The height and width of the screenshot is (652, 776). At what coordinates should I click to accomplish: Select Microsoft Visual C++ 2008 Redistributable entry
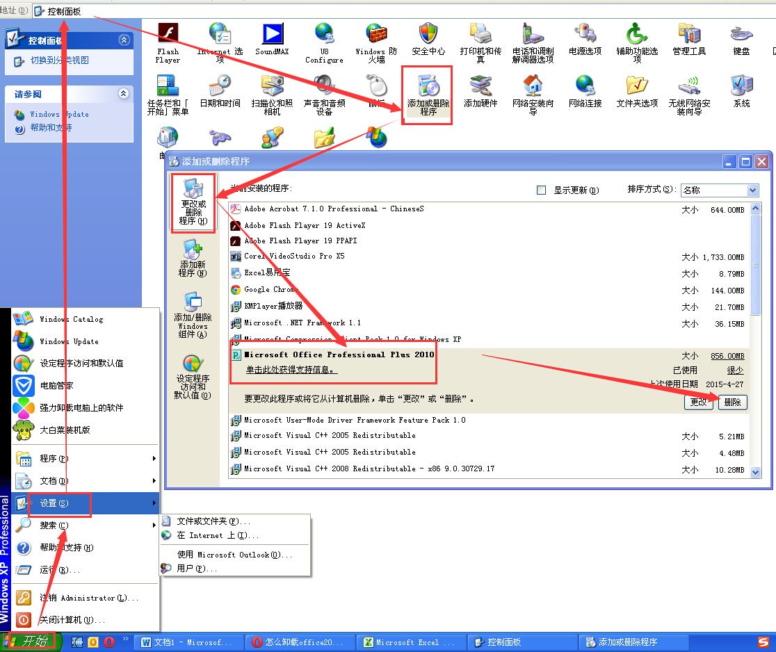[x=489, y=469]
